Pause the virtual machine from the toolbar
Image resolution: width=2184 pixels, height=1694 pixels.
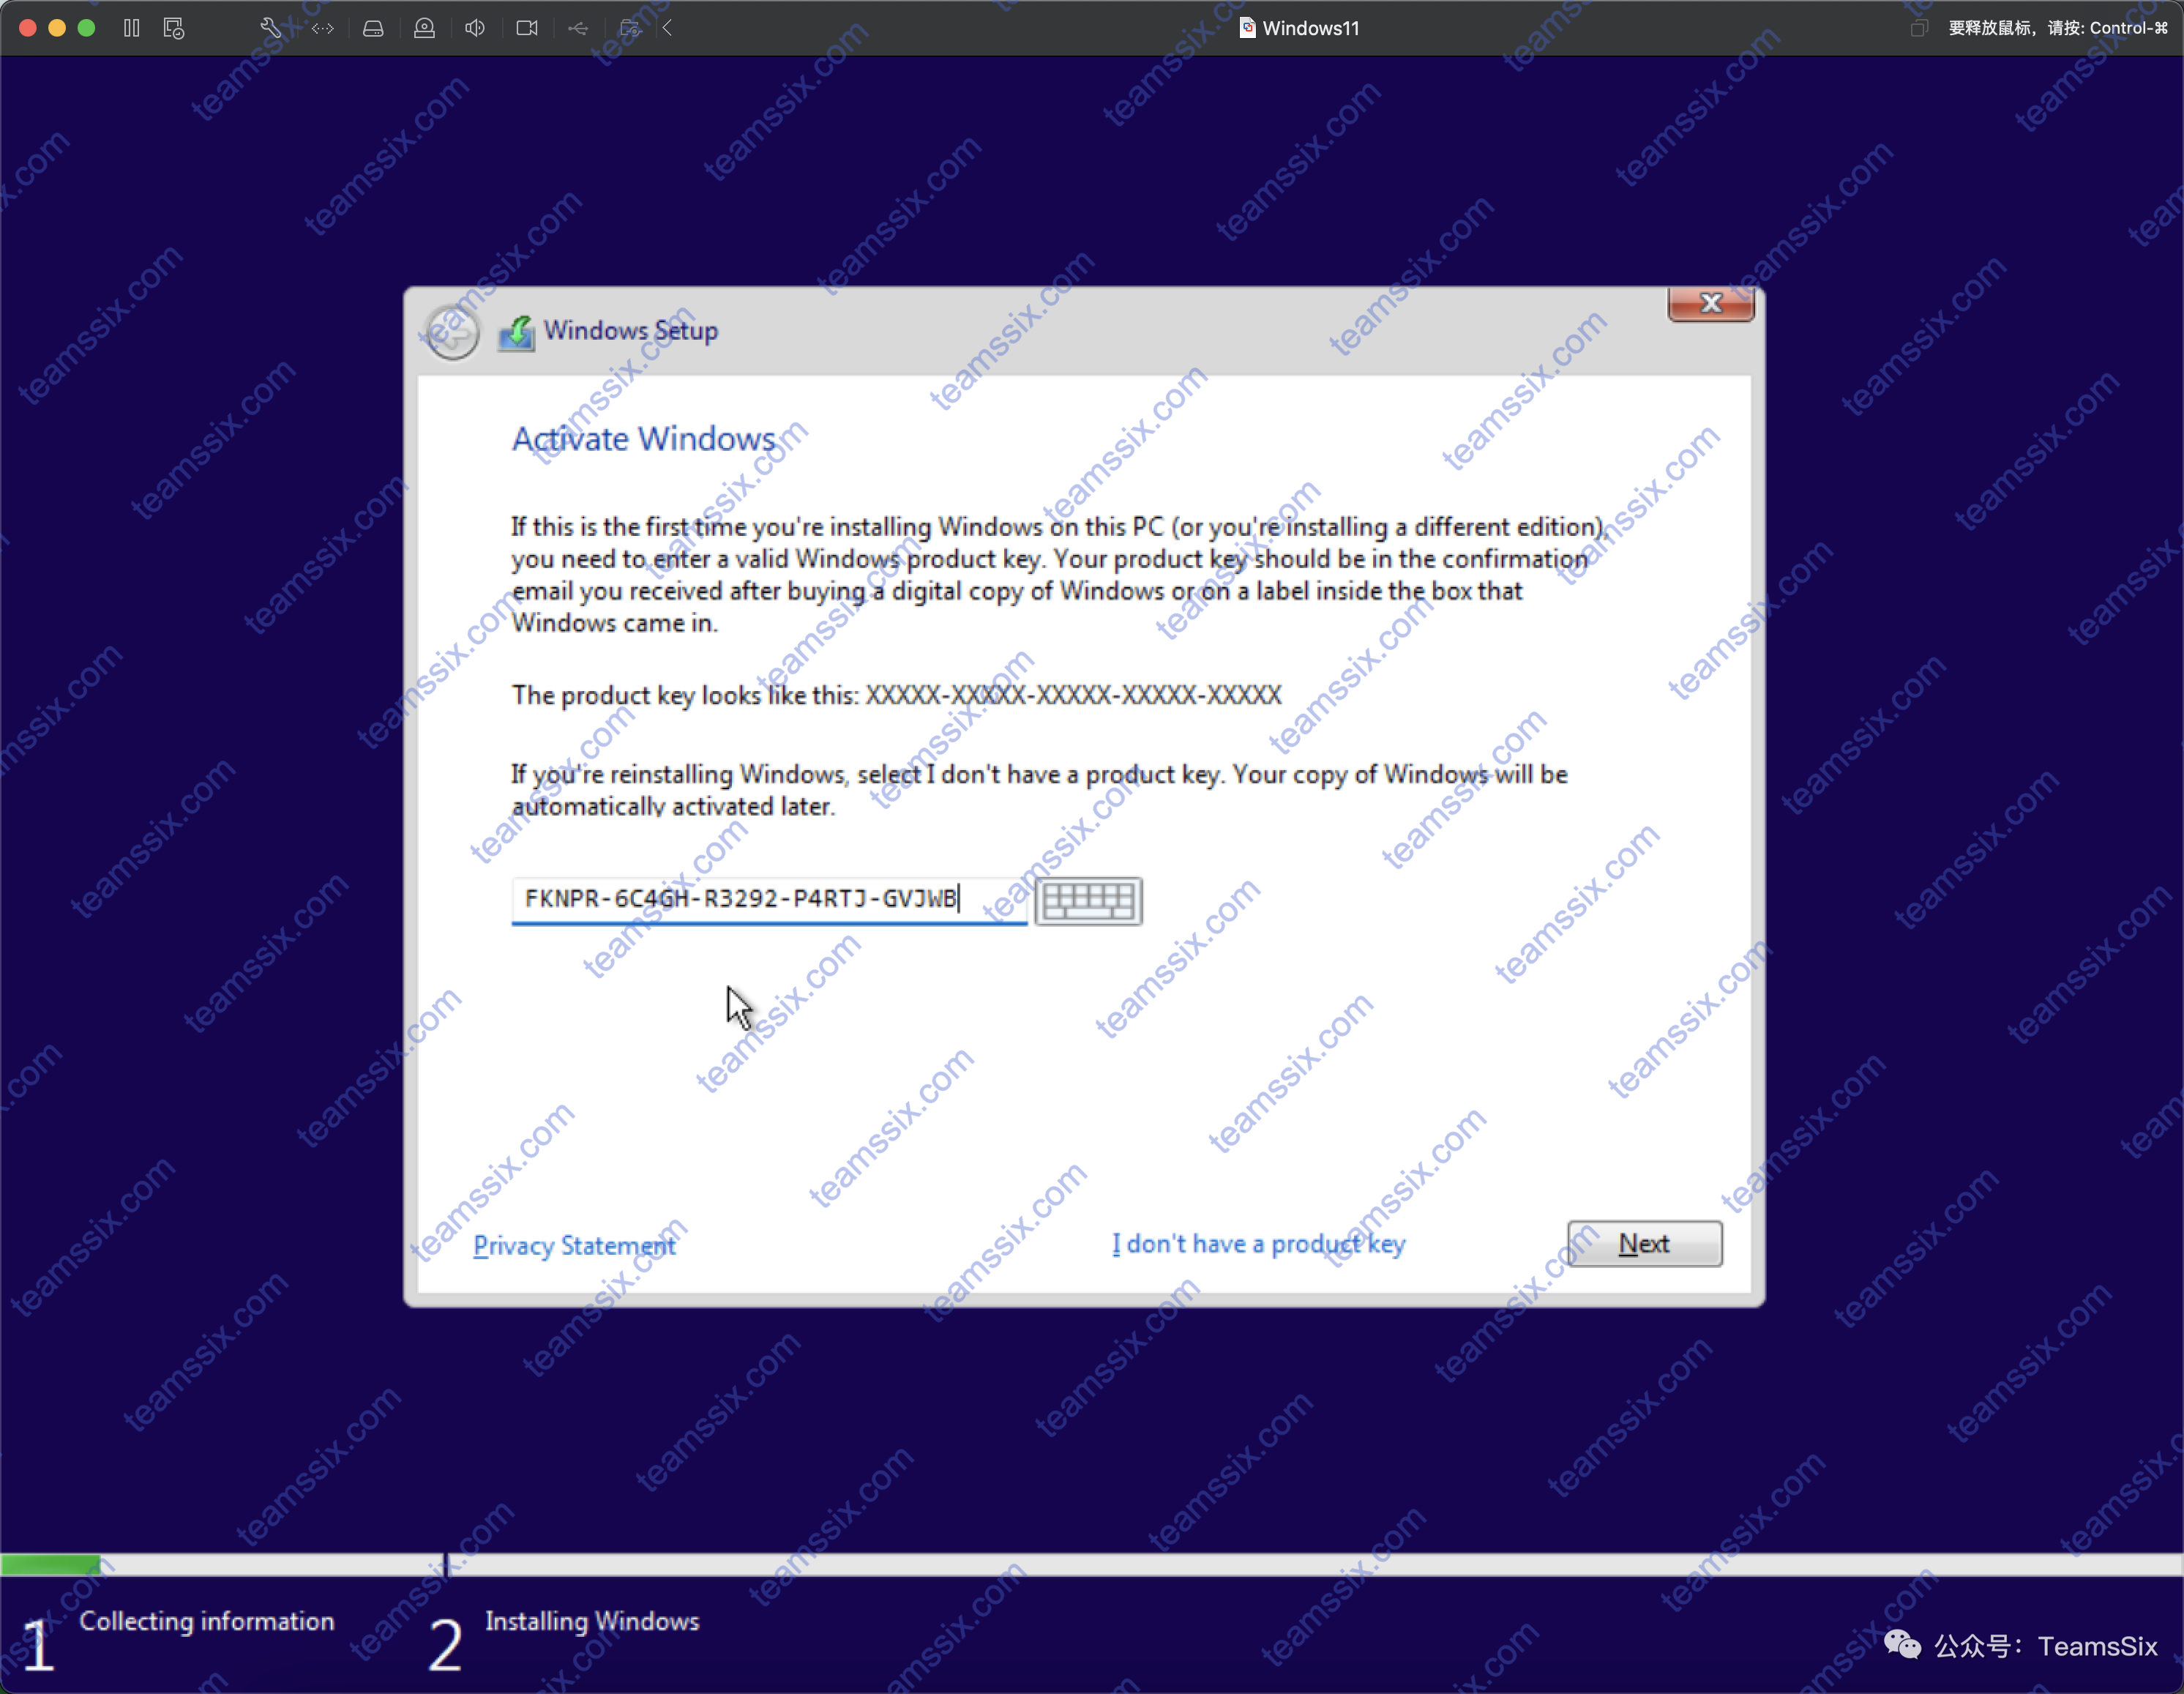tap(131, 28)
